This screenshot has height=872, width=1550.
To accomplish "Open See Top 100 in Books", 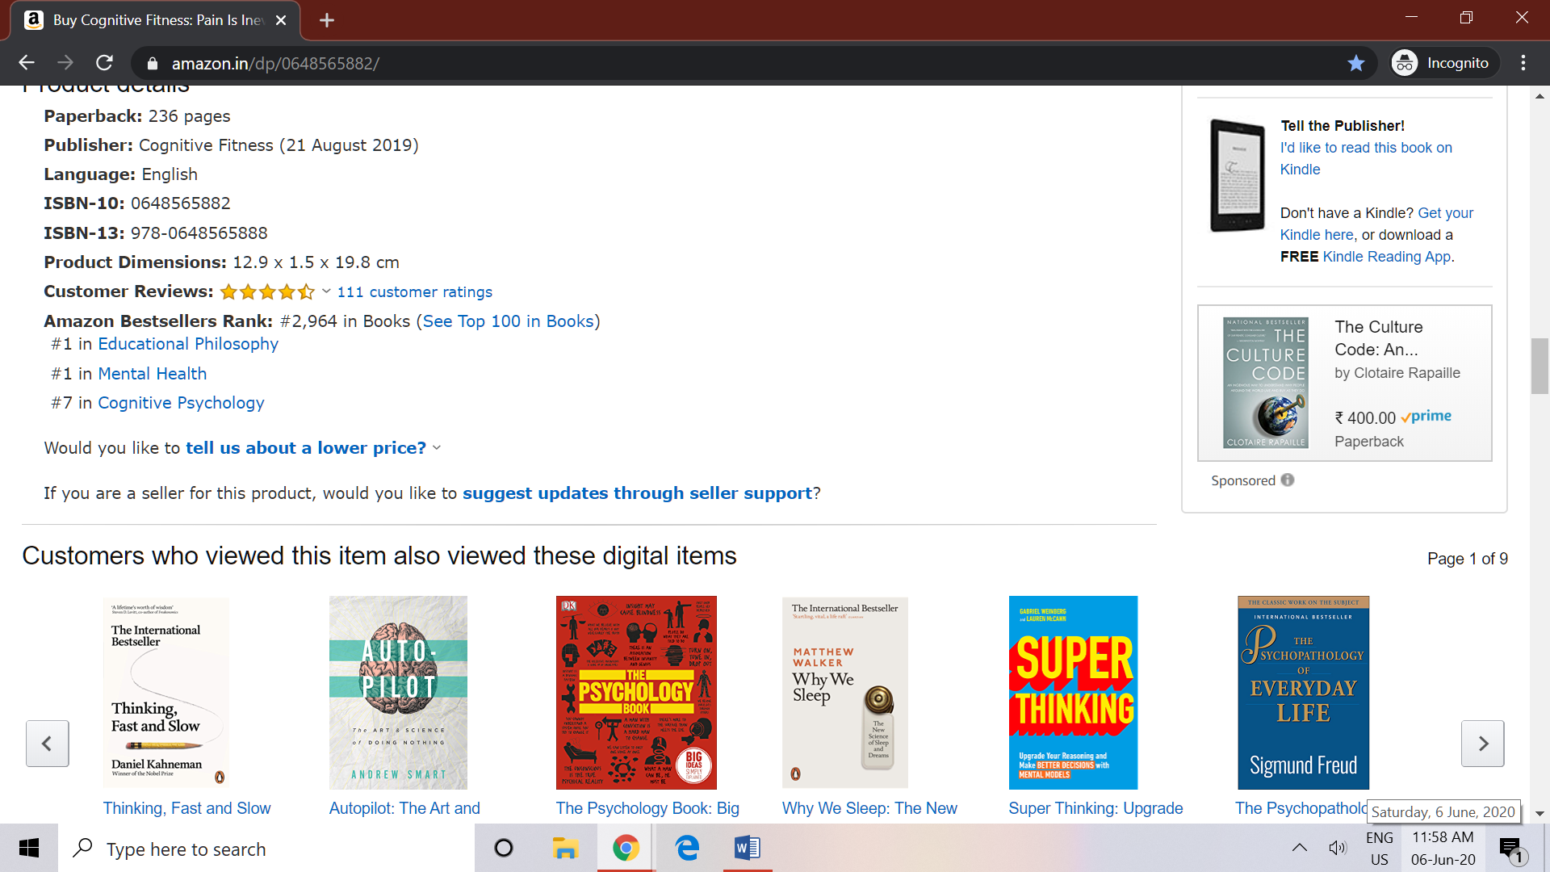I will click(508, 321).
